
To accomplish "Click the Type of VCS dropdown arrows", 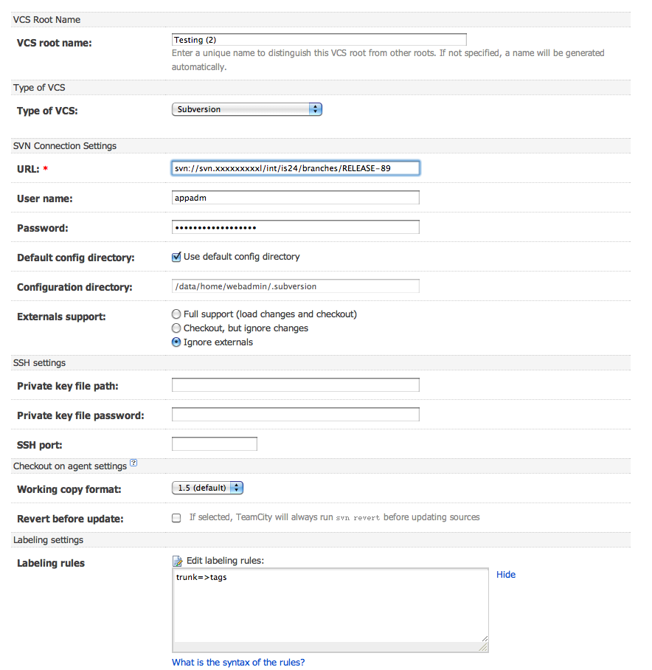I will (x=315, y=109).
